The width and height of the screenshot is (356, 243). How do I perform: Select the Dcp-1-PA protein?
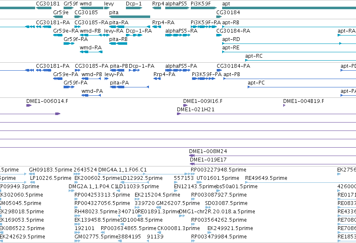(x=134, y=70)
